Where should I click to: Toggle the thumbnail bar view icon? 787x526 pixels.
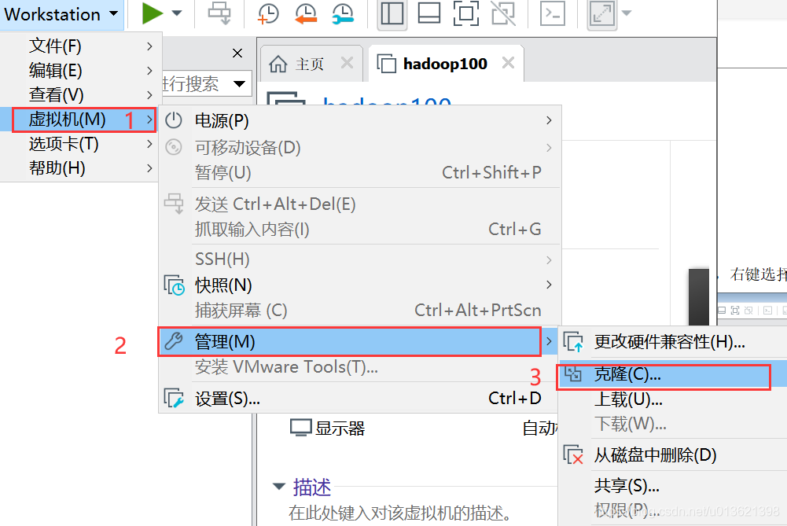coord(429,13)
